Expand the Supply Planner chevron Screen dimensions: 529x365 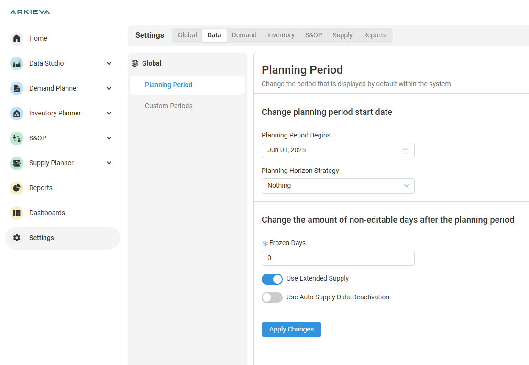click(109, 163)
